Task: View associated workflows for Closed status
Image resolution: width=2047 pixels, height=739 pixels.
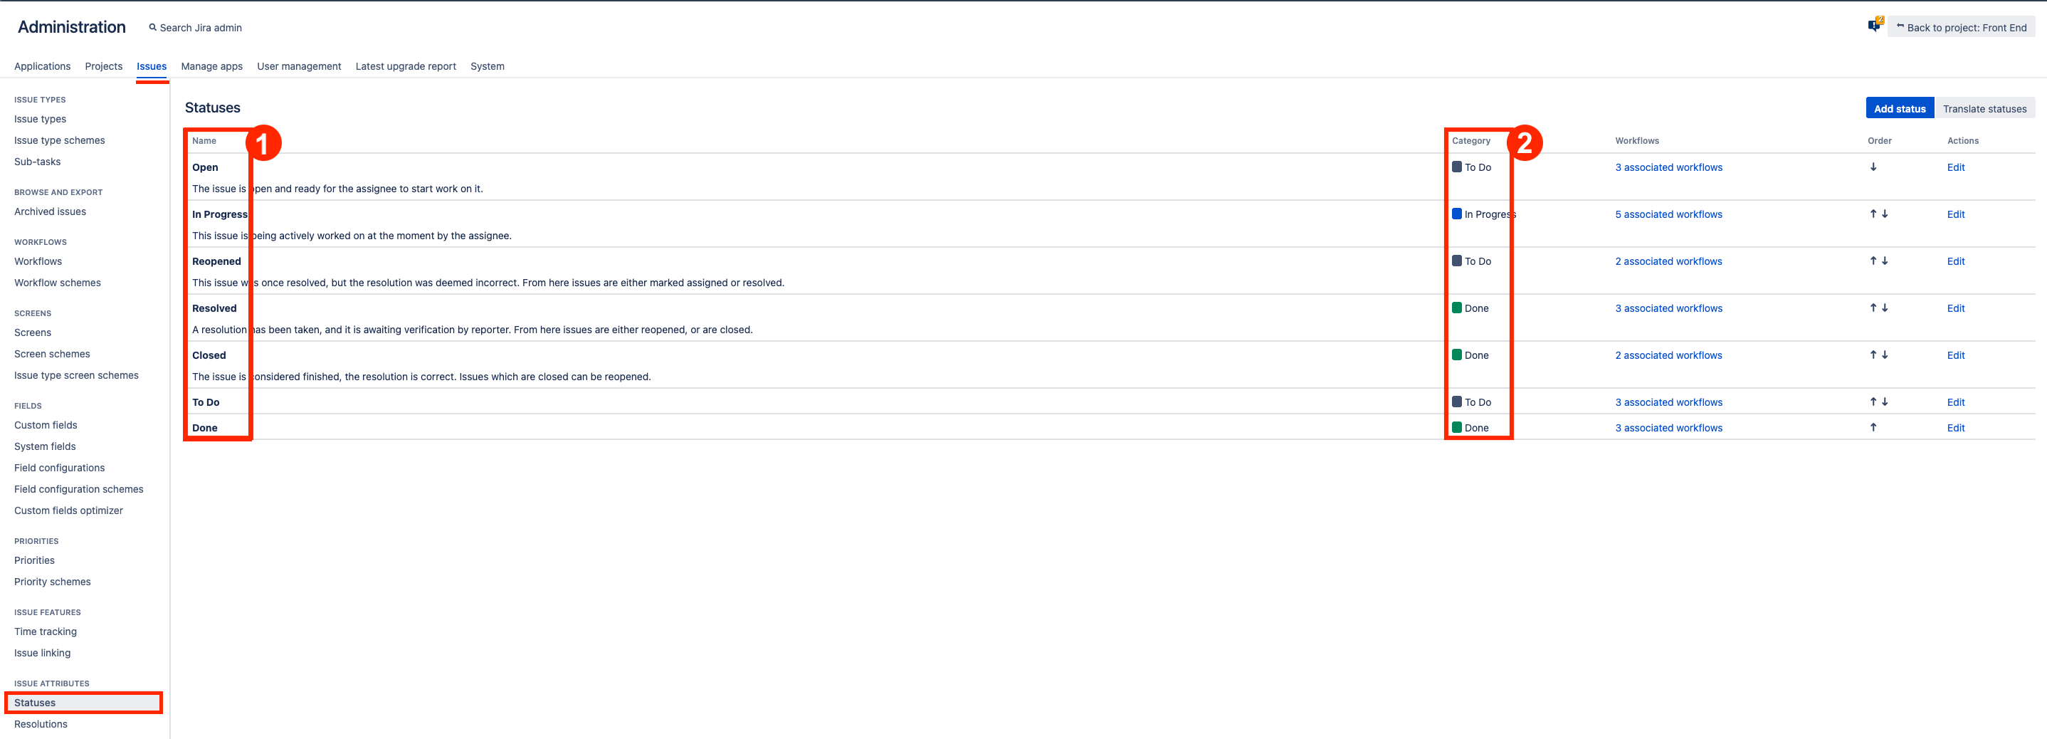Action: 1669,355
